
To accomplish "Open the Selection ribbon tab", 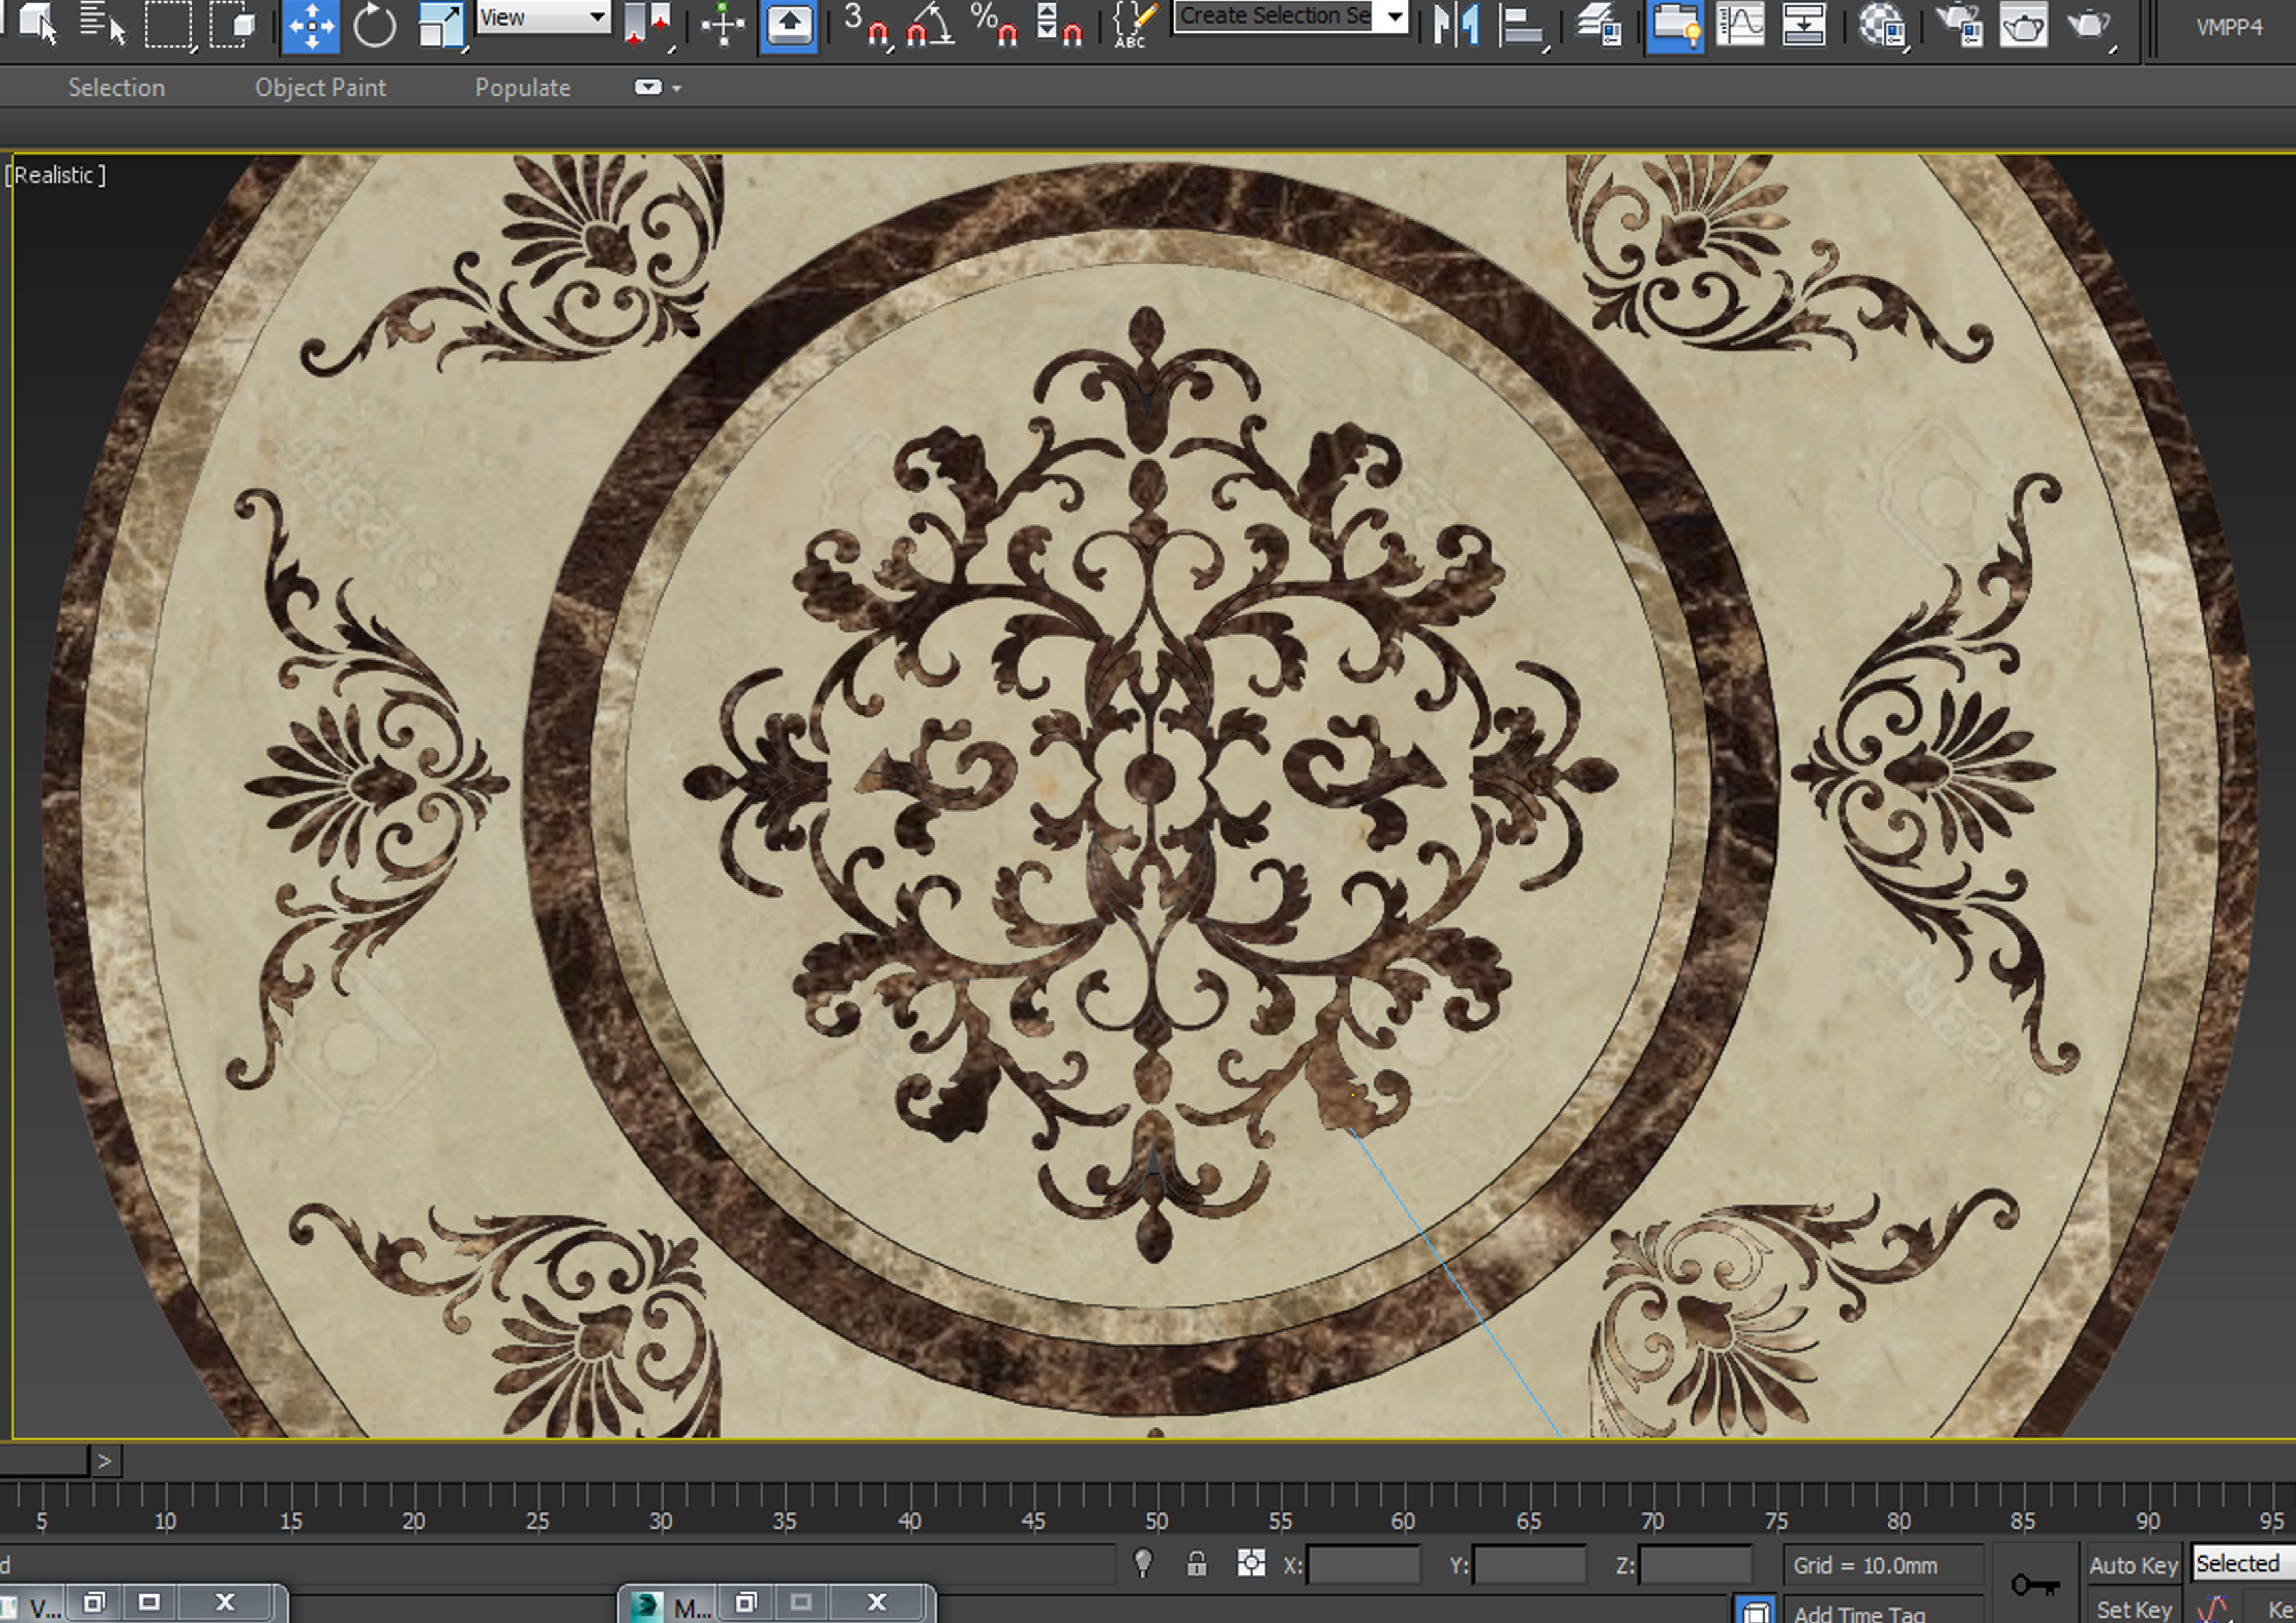I will coord(116,88).
